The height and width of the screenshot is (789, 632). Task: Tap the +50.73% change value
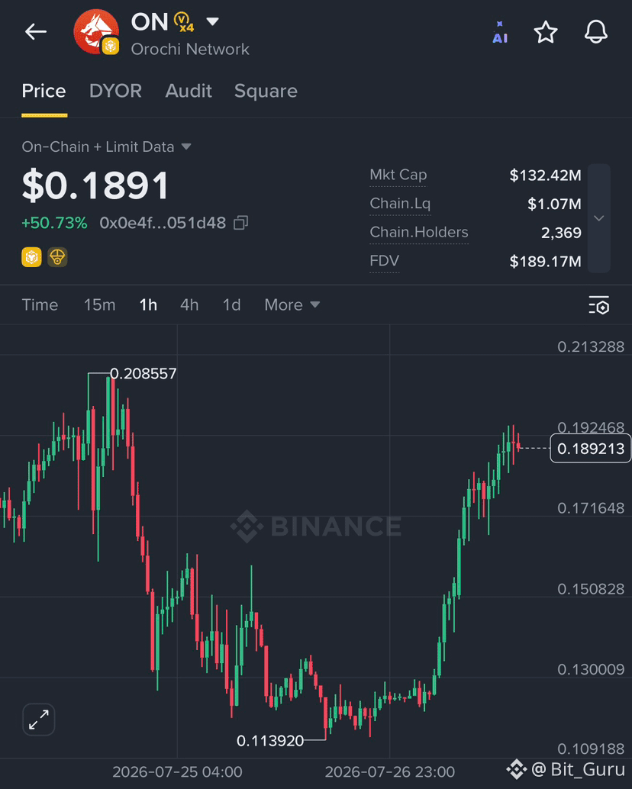click(54, 223)
